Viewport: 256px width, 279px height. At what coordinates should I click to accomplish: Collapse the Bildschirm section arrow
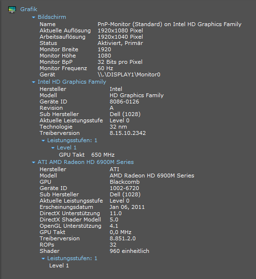tap(33, 17)
